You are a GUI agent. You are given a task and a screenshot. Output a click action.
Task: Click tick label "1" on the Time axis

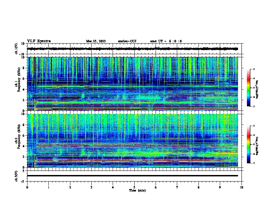point(48,187)
